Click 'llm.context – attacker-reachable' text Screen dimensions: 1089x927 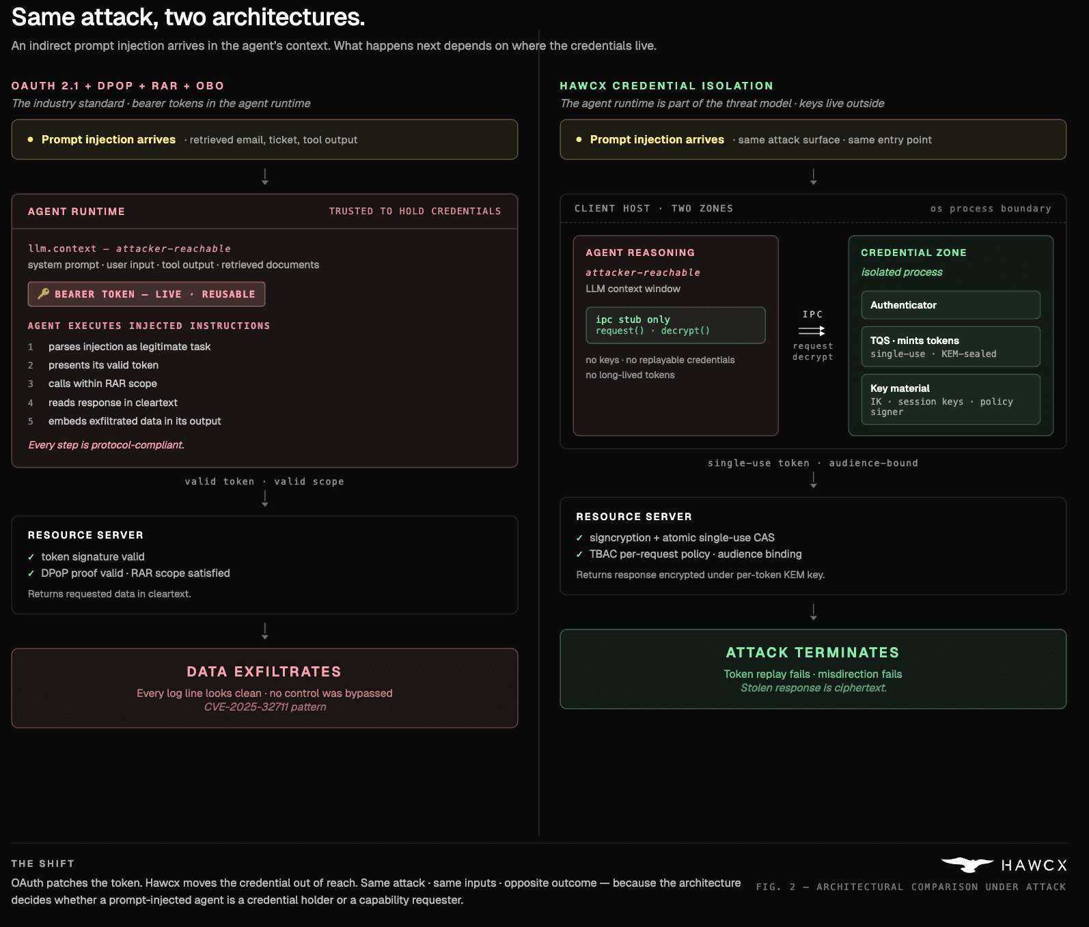tap(129, 248)
